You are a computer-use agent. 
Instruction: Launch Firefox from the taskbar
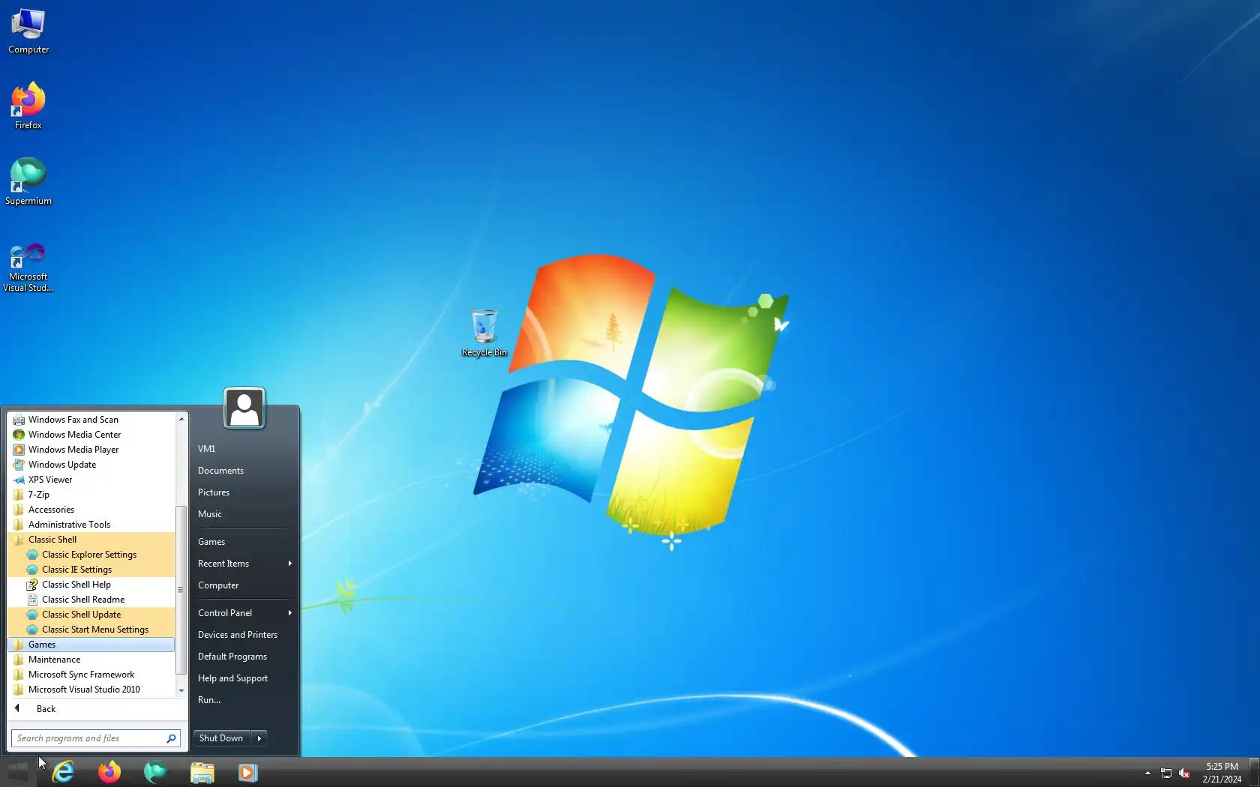tap(109, 772)
